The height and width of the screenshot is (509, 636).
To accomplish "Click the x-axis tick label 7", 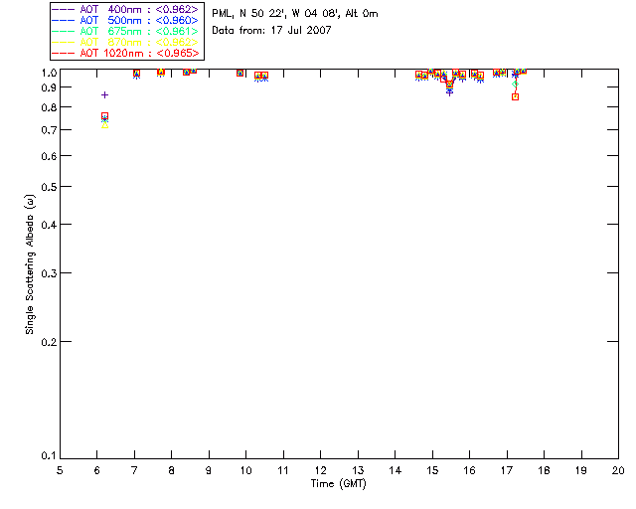I will pos(134,470).
